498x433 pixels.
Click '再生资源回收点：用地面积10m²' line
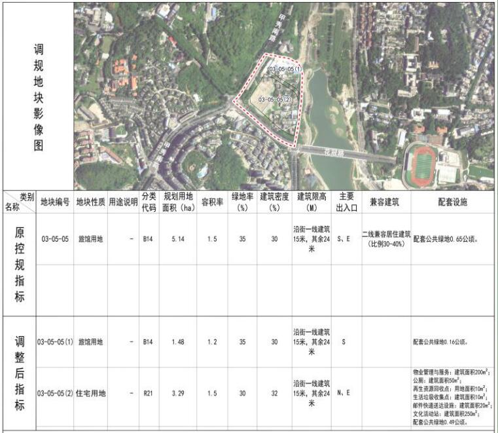(x=449, y=388)
